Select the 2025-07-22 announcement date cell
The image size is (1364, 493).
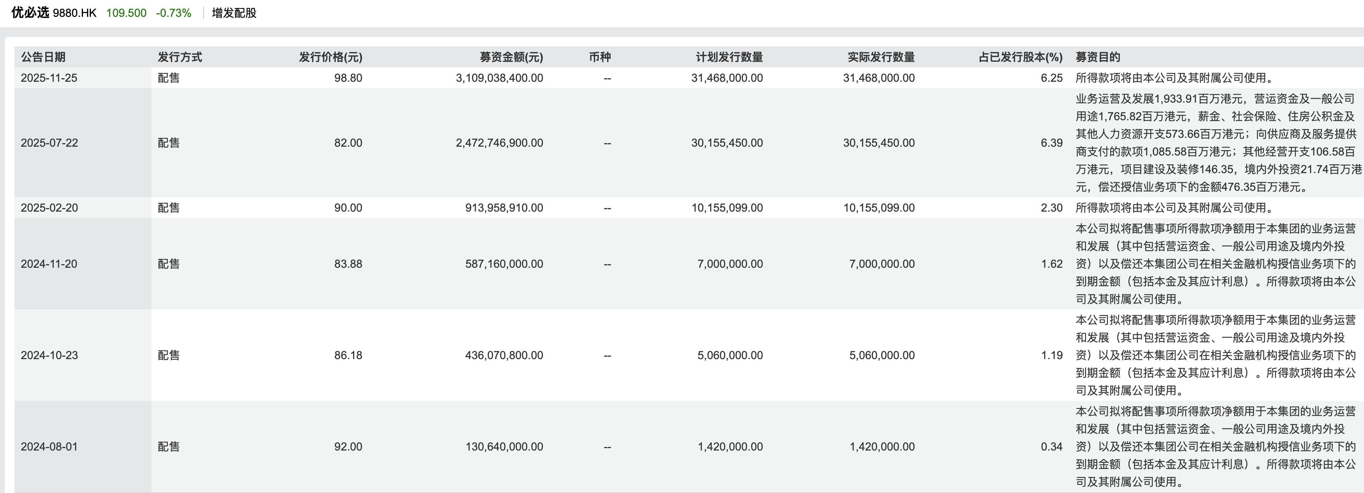[49, 143]
